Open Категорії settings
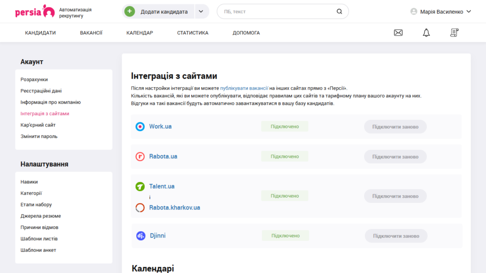 coord(31,193)
